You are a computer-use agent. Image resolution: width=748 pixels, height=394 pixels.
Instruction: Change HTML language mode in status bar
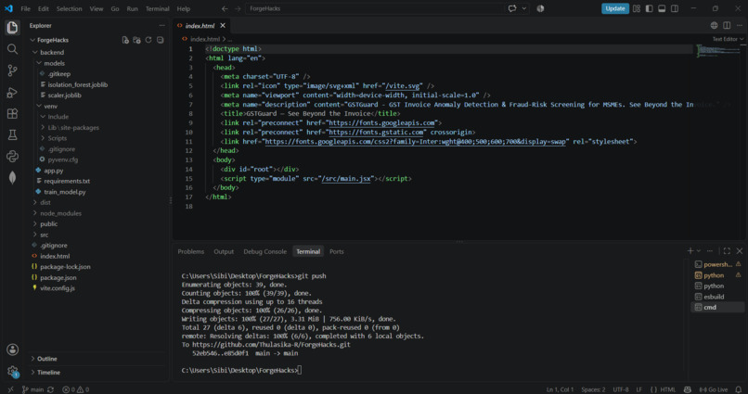point(667,389)
